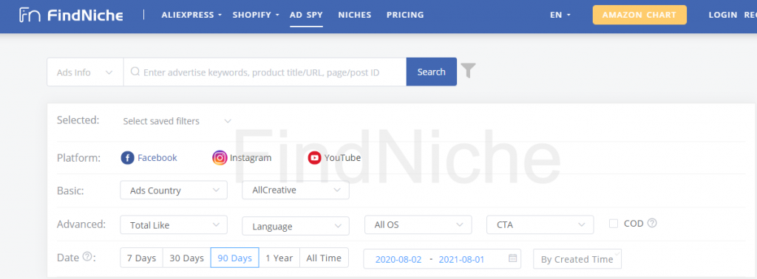Image resolution: width=757 pixels, height=279 pixels.
Task: Open the Pricing page
Action: click(x=405, y=15)
